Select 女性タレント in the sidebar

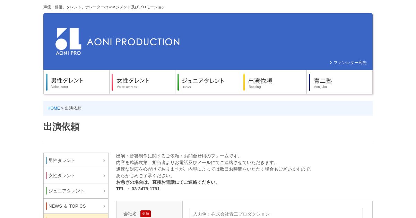click(76, 176)
